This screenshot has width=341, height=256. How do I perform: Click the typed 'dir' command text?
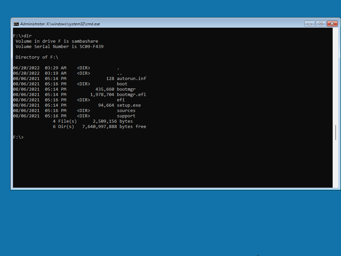pos(28,36)
